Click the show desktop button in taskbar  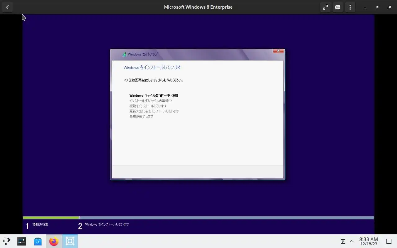click(x=389, y=241)
